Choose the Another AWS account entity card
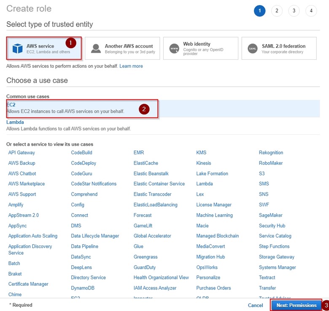Screen dimensions: 329x311 point(122,48)
